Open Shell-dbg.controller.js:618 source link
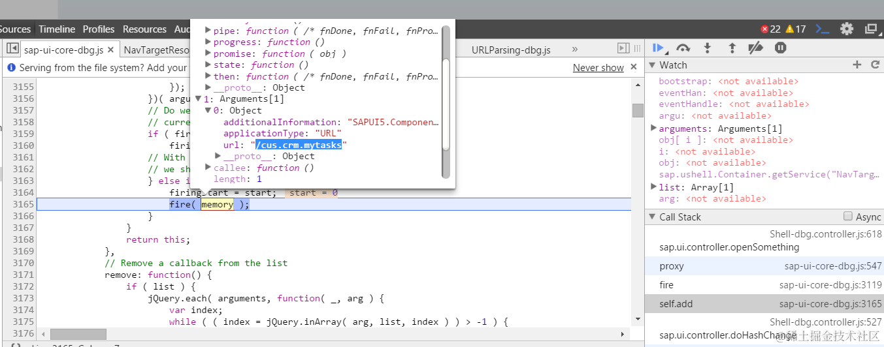The image size is (884, 347). [x=826, y=234]
